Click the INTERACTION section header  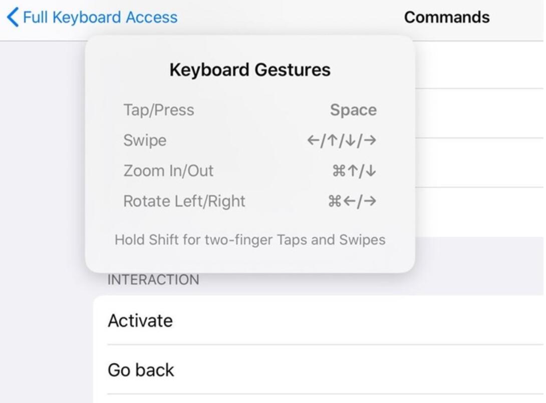(x=153, y=279)
